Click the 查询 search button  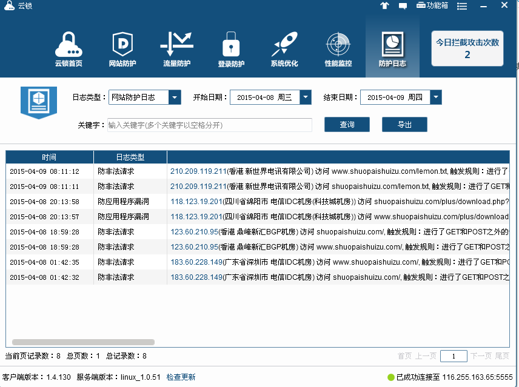[x=347, y=125]
